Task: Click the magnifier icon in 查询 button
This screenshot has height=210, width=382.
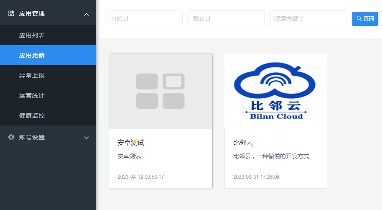Action: point(359,18)
